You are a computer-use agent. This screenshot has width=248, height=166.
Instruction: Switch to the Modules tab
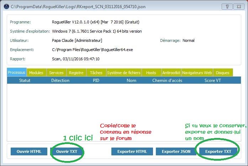36,73
